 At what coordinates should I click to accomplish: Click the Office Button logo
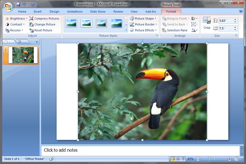click(x=8, y=7)
